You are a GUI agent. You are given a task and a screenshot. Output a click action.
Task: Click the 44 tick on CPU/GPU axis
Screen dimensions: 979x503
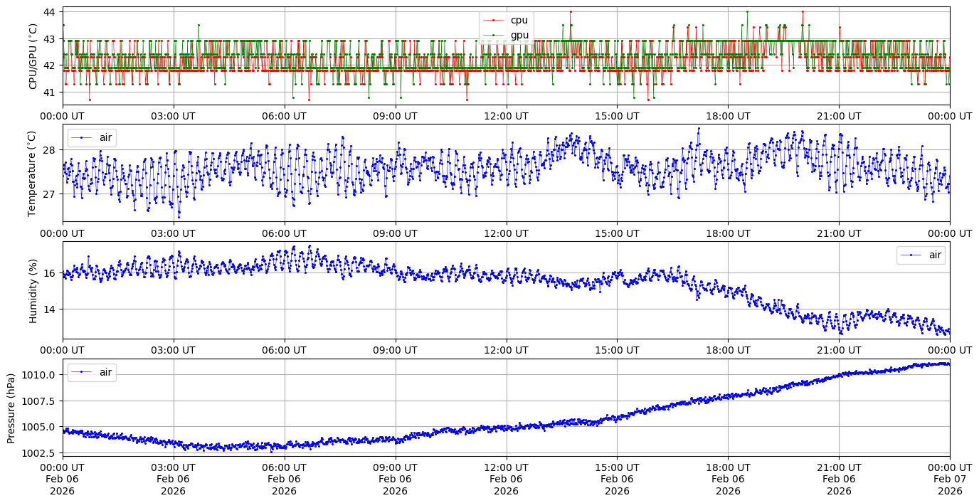coord(51,12)
